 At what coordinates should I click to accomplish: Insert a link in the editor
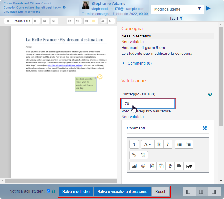[x=134, y=155]
